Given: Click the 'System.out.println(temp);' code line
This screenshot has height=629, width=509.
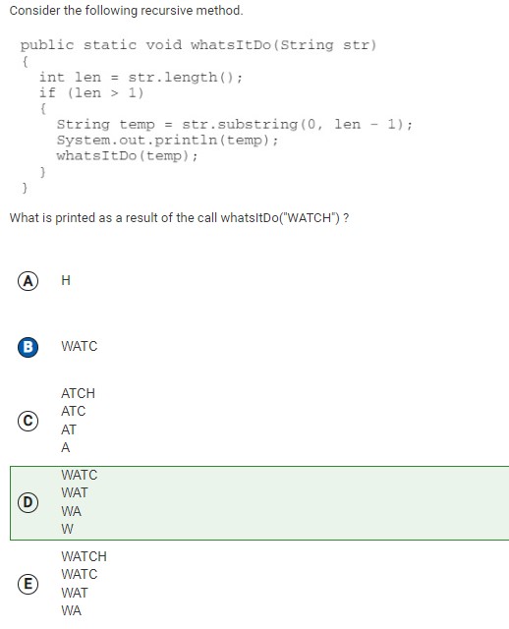Looking at the screenshot, I should pos(167,141).
